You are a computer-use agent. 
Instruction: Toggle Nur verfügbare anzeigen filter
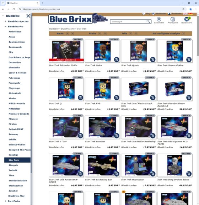click(183, 33)
